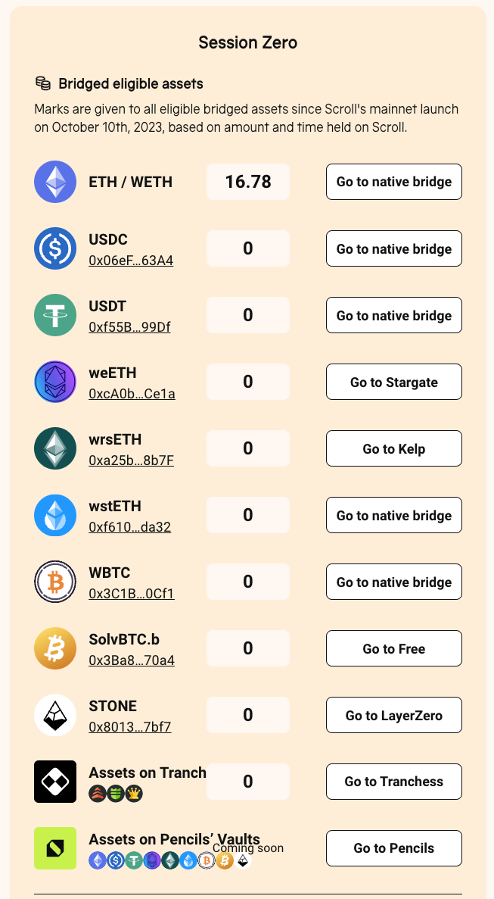Open USDT contract address 0xf55B…99Df
The image size is (494, 899).
click(129, 327)
